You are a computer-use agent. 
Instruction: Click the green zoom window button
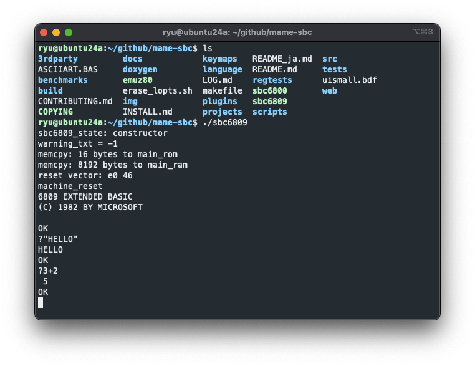[69, 32]
